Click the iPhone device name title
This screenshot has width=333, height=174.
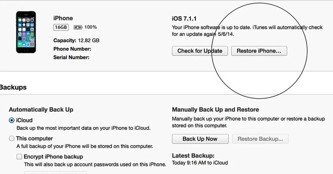click(63, 18)
